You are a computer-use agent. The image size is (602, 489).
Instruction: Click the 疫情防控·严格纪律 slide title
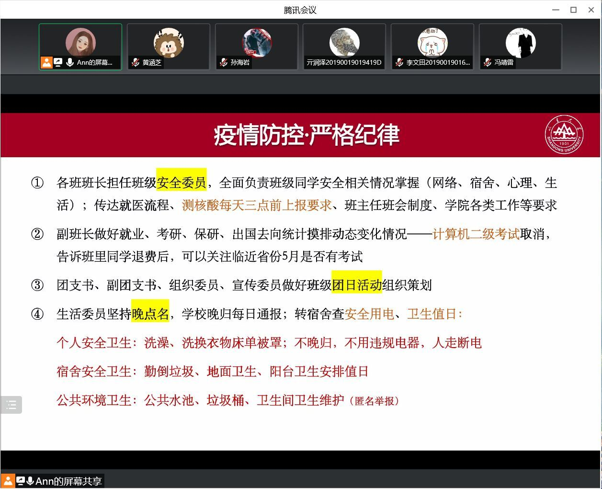307,135
